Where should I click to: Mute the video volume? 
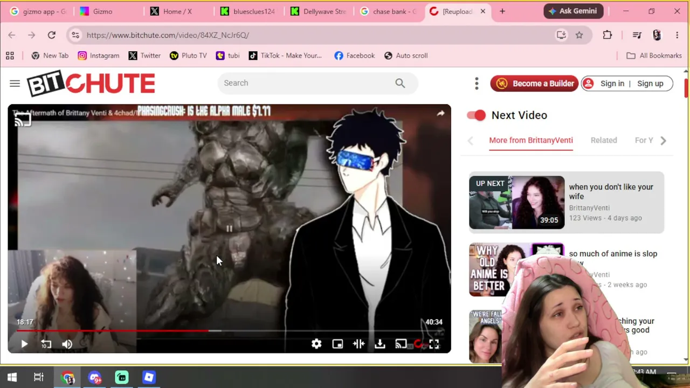[x=67, y=344]
